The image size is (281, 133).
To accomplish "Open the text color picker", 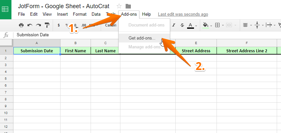I will coord(191,25).
